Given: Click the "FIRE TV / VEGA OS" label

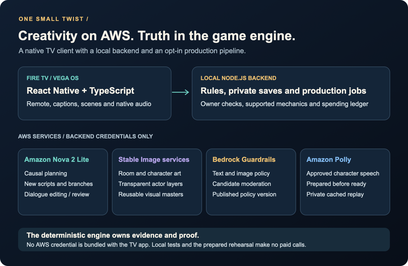Looking at the screenshot, I should pyautogui.click(x=53, y=78).
